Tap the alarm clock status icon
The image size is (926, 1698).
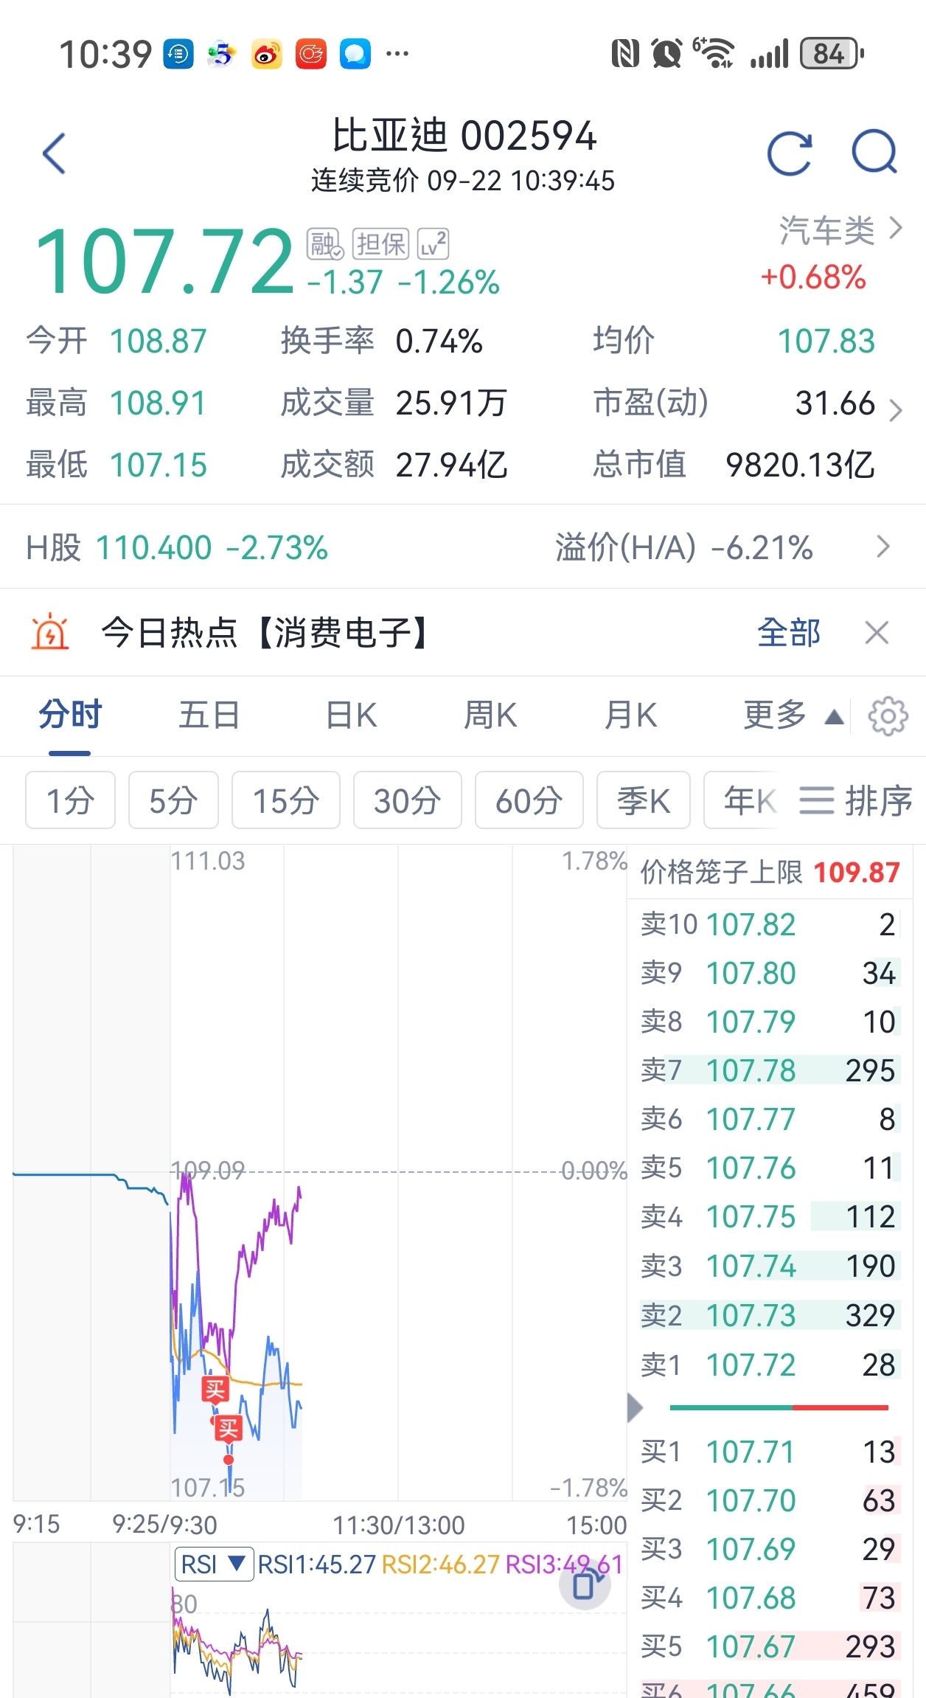coord(666,53)
